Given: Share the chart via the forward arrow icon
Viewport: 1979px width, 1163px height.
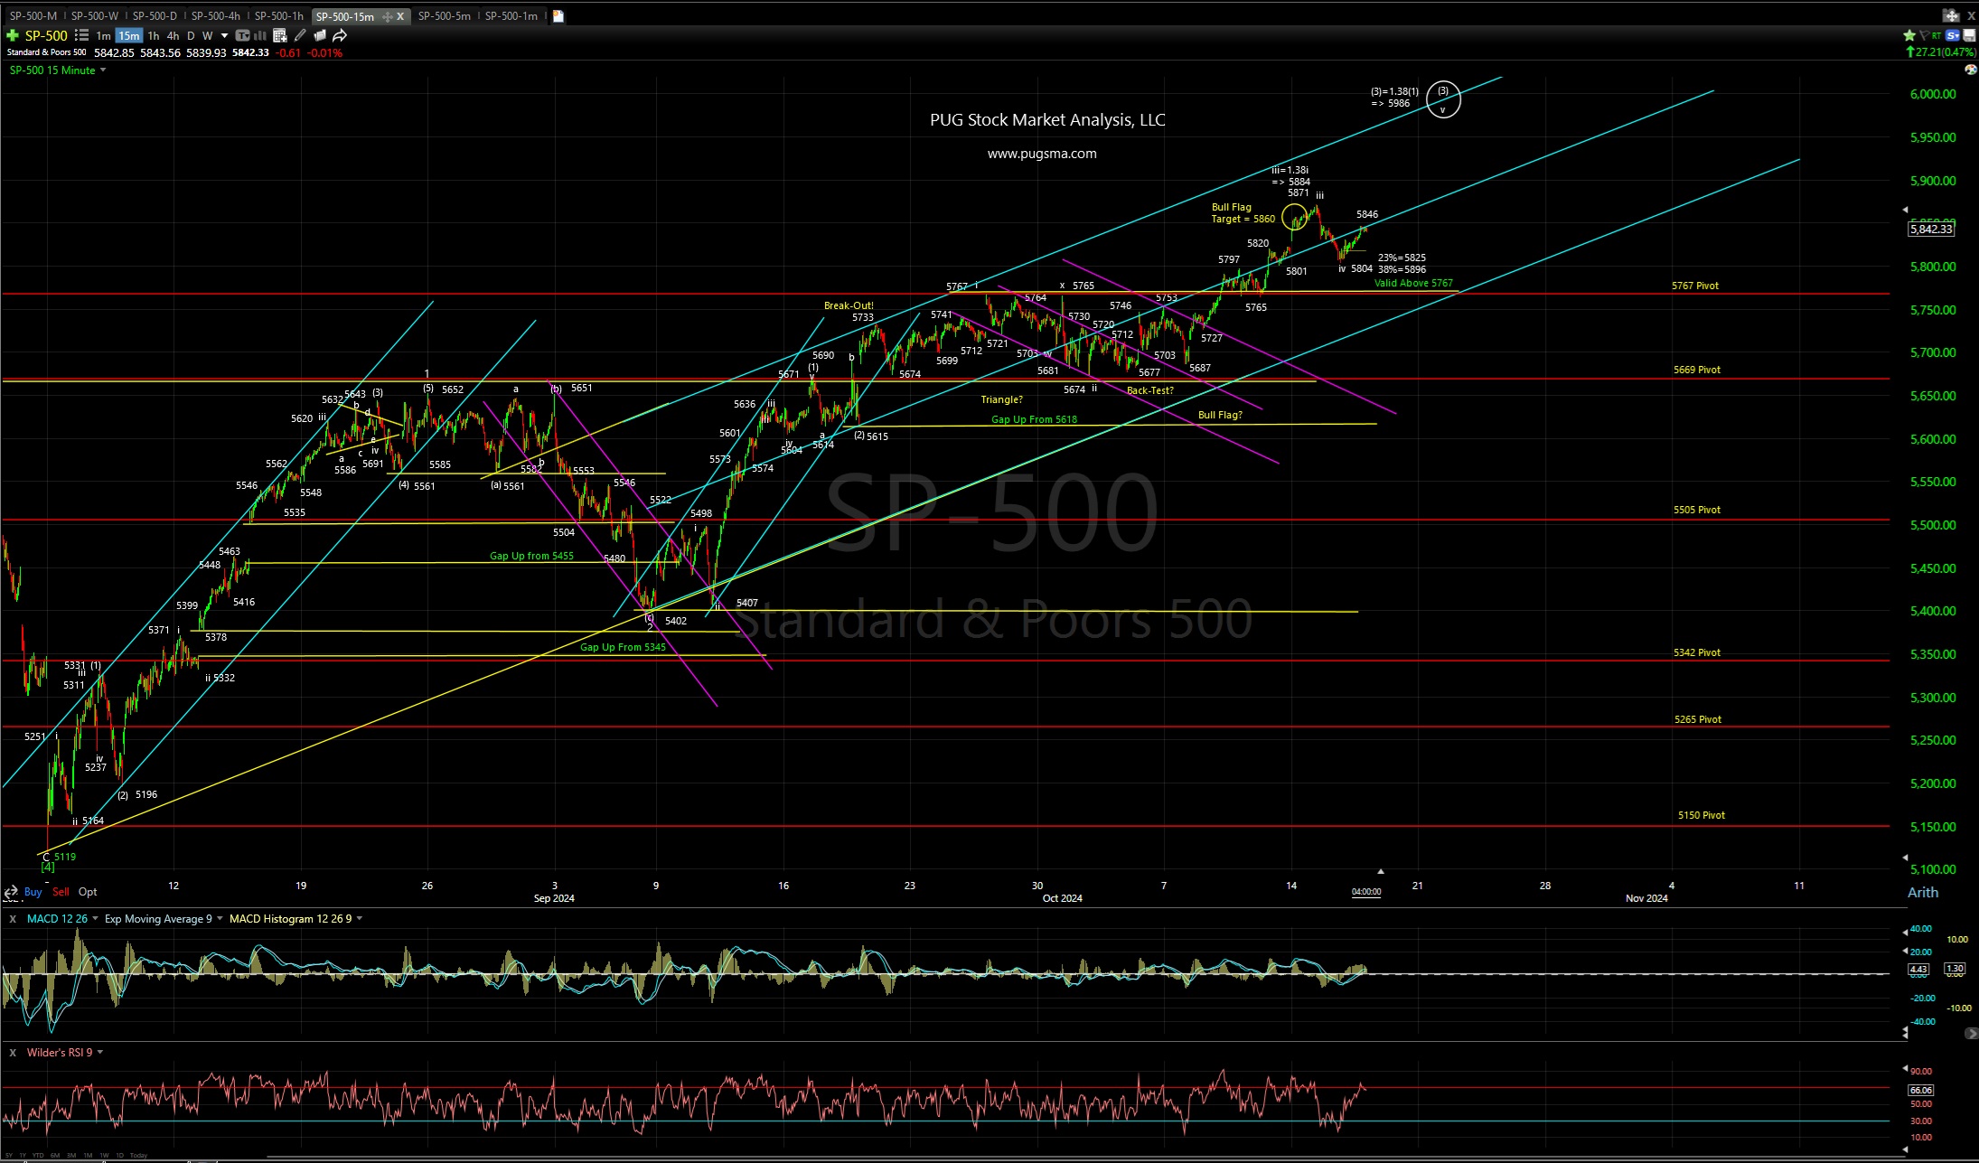Looking at the screenshot, I should 339,35.
